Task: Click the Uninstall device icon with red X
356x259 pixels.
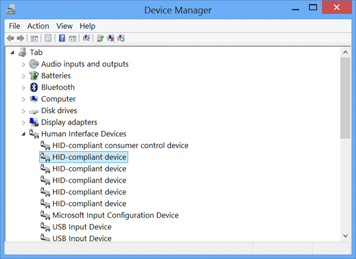Action: [110, 38]
